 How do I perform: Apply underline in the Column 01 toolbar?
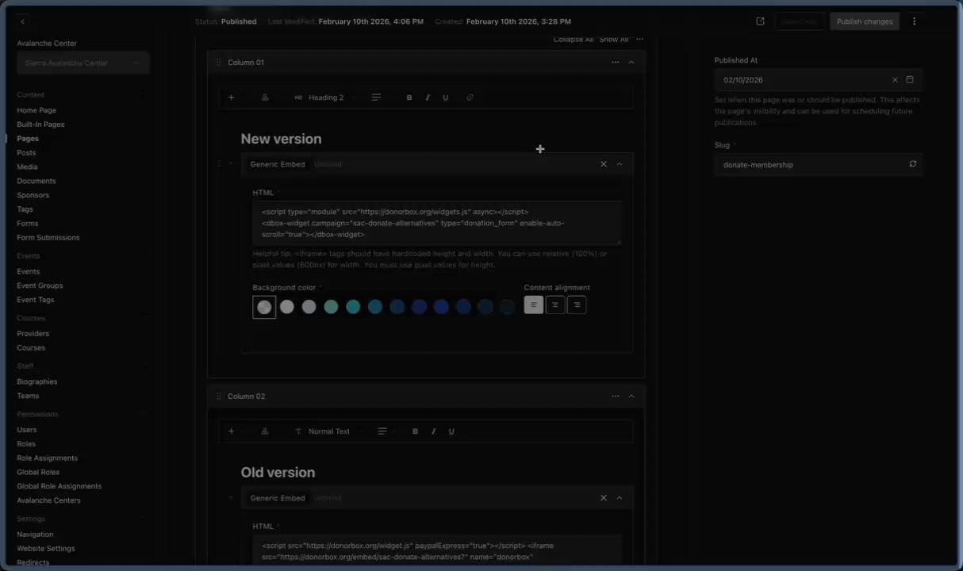[x=445, y=98]
